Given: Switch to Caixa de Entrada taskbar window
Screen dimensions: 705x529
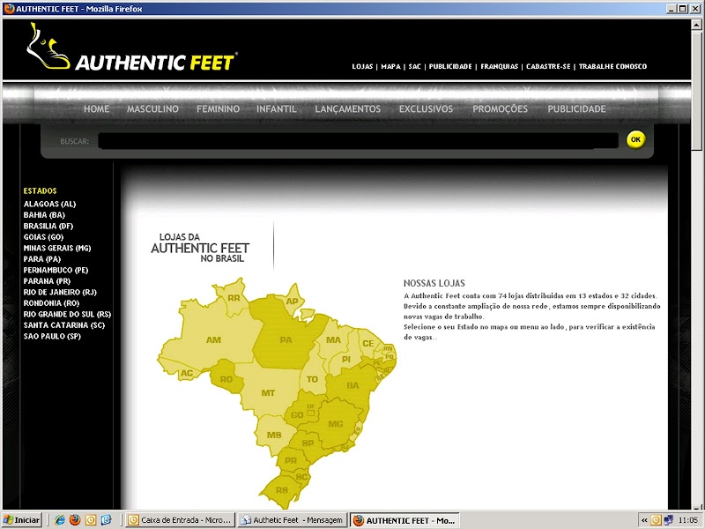Looking at the screenshot, I should click(x=181, y=520).
